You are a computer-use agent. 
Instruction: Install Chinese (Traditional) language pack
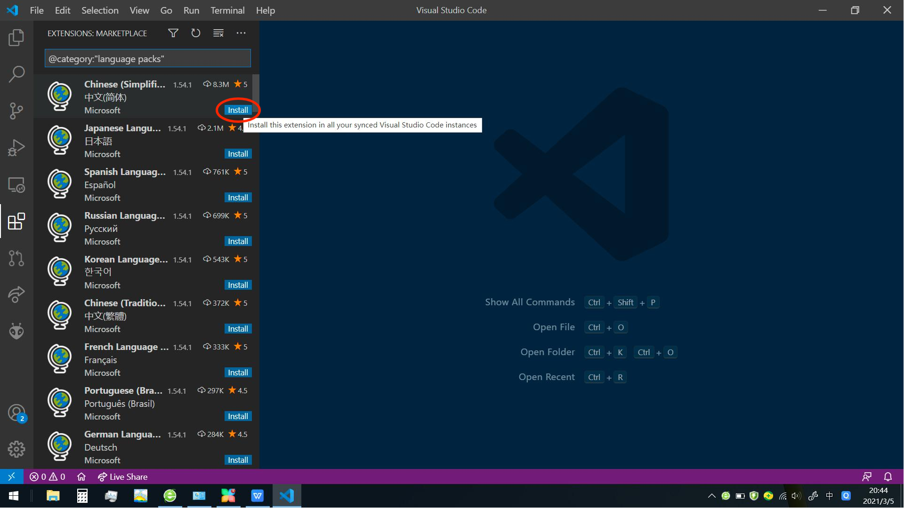(238, 329)
